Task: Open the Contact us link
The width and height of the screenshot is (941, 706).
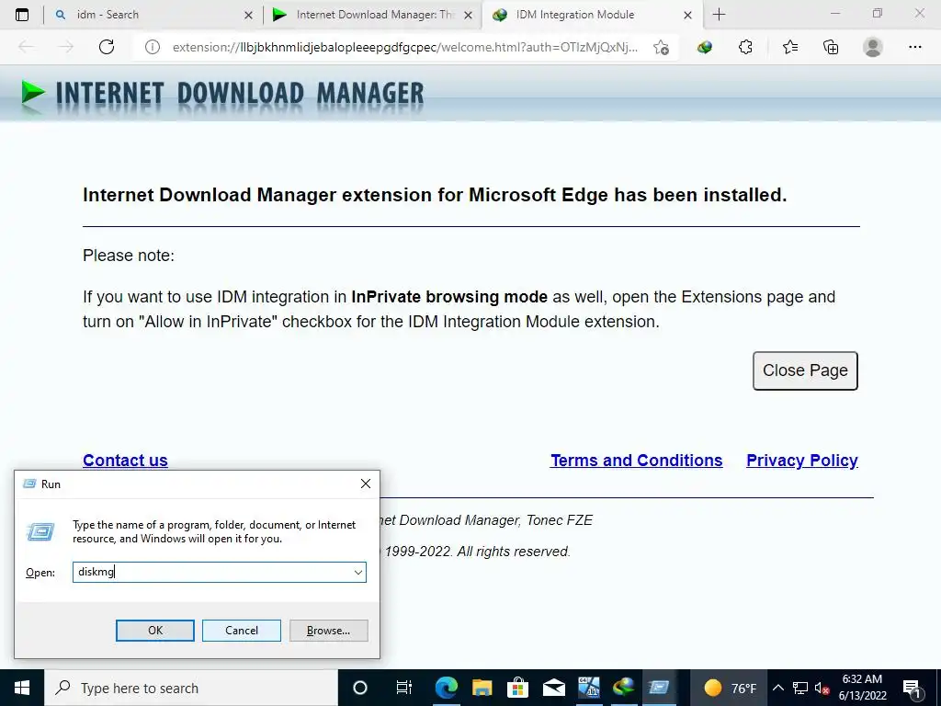Action: [125, 461]
